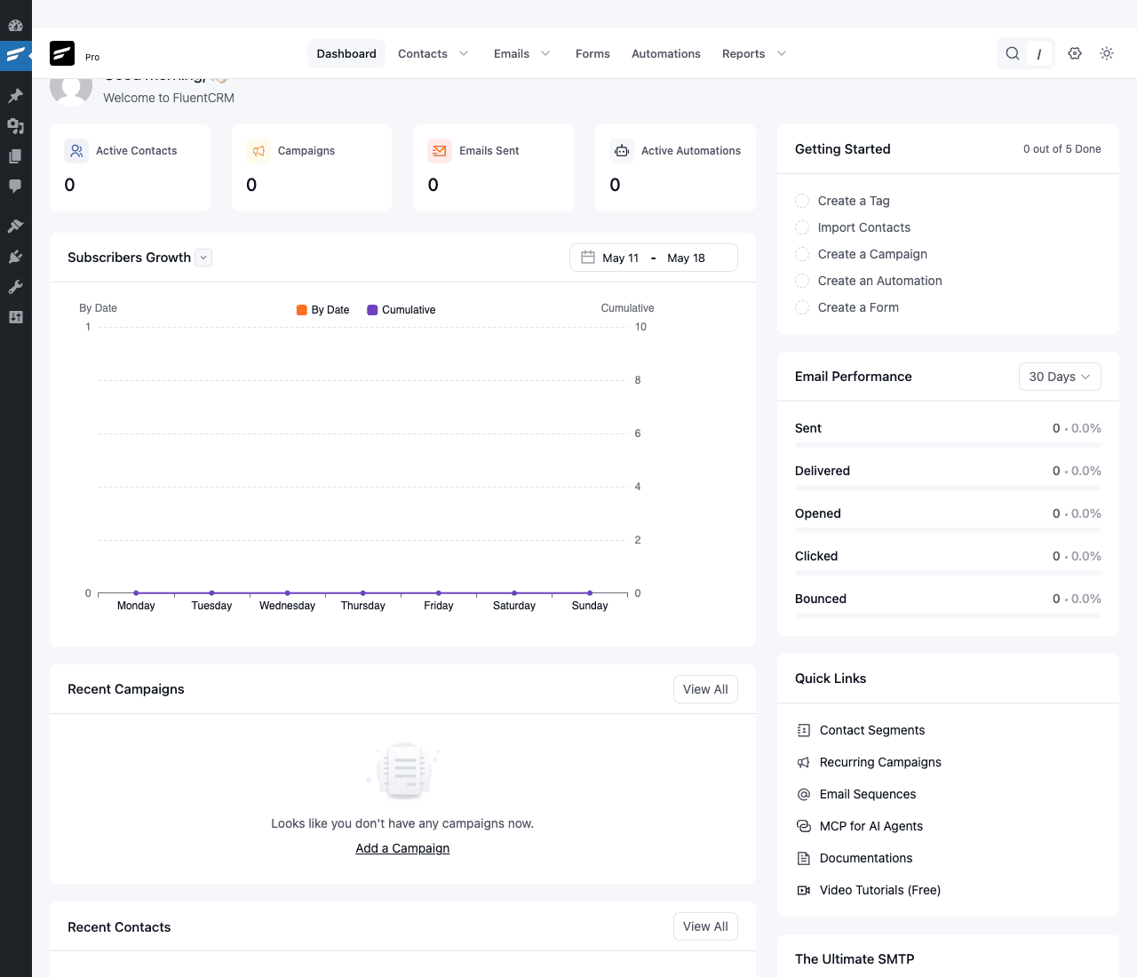Click the Emails Sent envelope icon
The image size is (1137, 977).
pyautogui.click(x=440, y=151)
